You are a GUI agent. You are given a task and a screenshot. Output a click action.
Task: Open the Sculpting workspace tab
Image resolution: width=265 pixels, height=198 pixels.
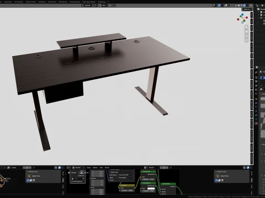[x=8, y=2]
